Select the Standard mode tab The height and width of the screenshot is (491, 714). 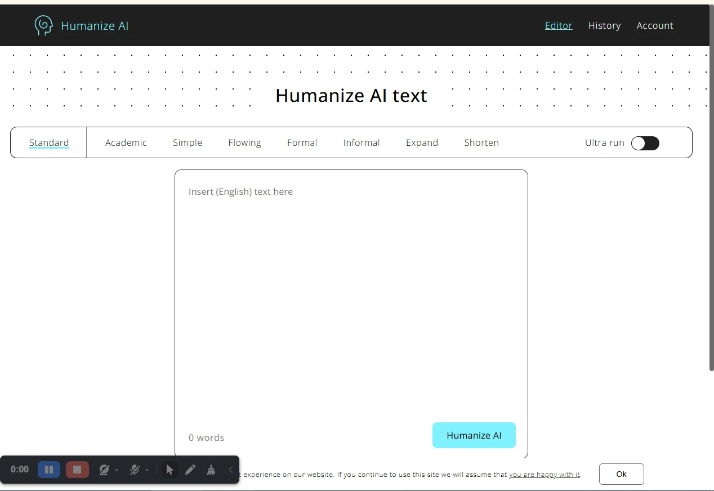[49, 143]
